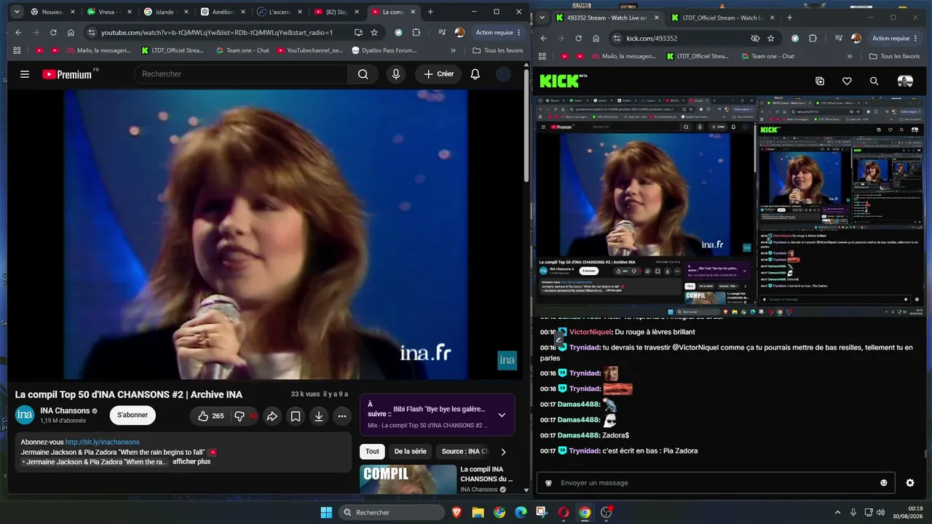
Task: Open the 'Action requise' menu in the YouTube window
Action: click(x=498, y=33)
